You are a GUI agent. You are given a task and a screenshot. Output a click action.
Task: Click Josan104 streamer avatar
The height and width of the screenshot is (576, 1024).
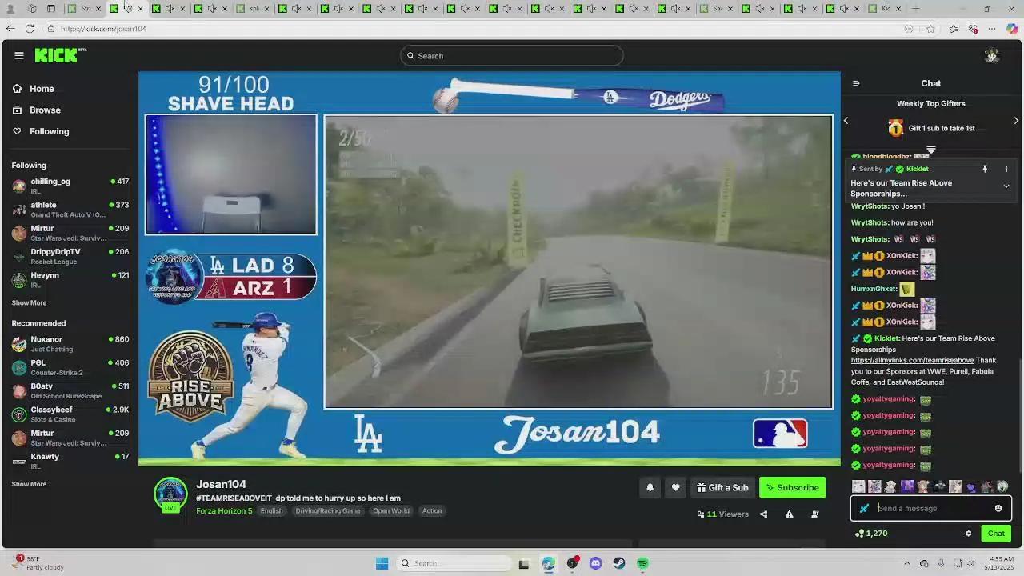point(170,494)
